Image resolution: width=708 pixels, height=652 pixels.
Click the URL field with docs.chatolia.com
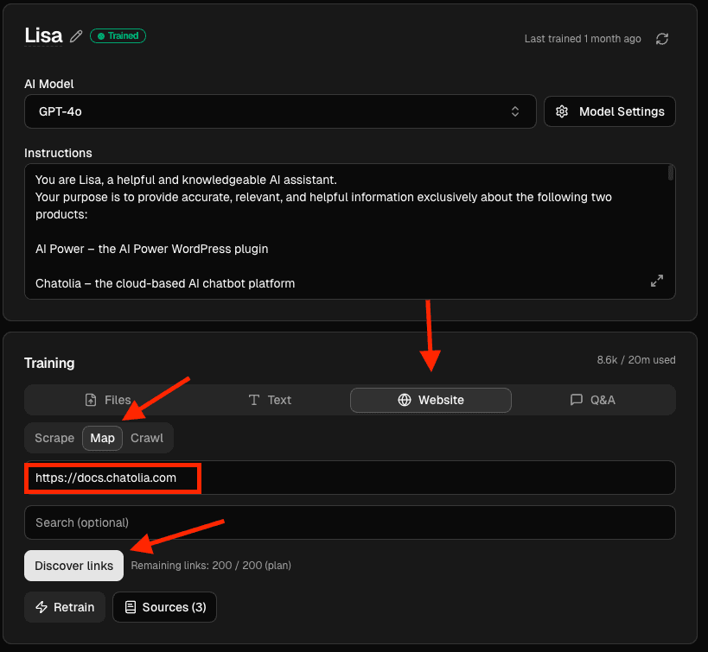coord(349,478)
